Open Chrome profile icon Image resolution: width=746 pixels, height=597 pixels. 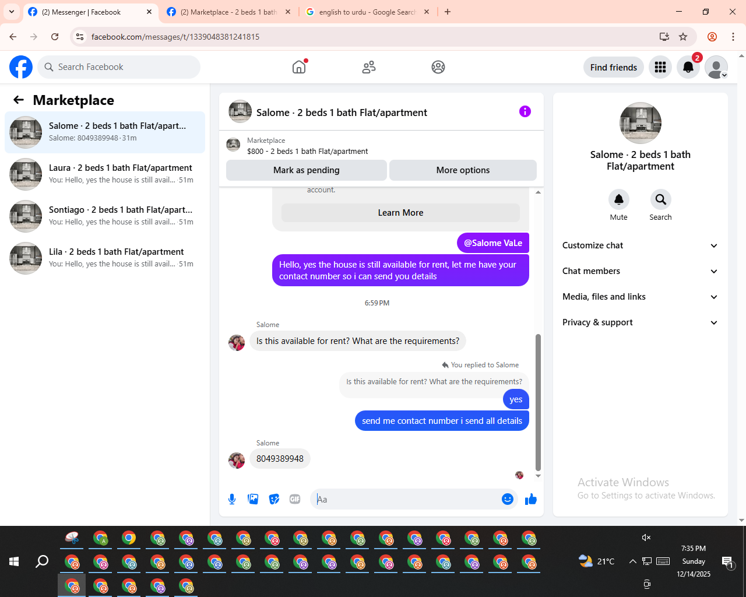tap(712, 37)
